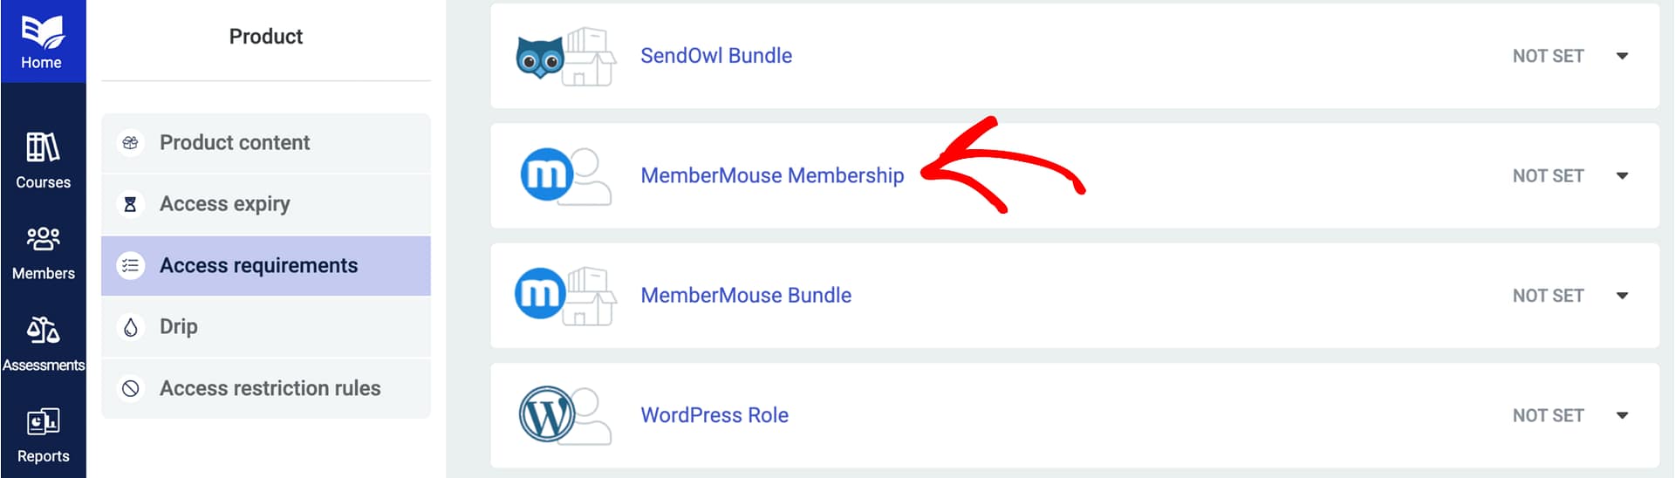Open the Access expiry menu item
The image size is (1675, 478).
click(x=224, y=204)
